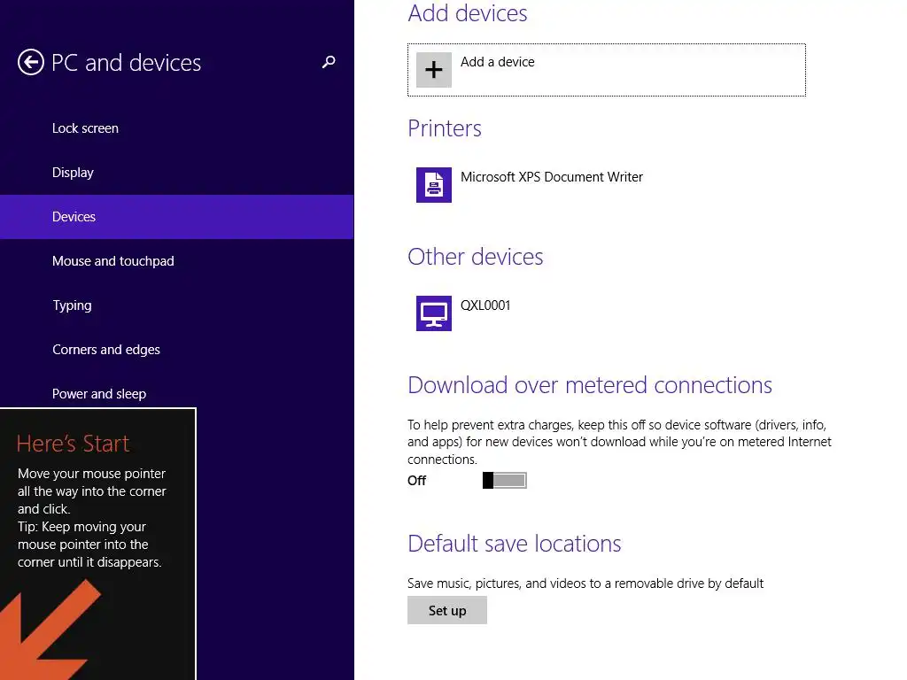Screen dimensions: 907x680
Task: Click the search magnifier icon
Action: pos(329,62)
